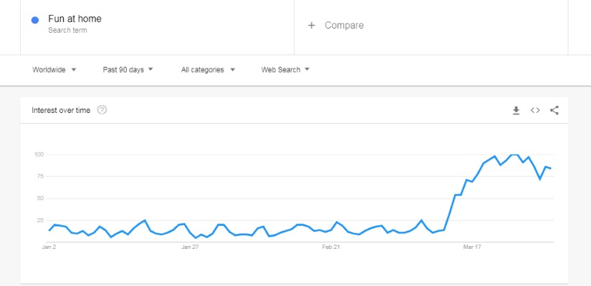Viewport: 591px width, 286px height.
Task: Click the Interest over time heading
Action: pyautogui.click(x=61, y=110)
